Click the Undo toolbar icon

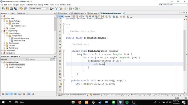point(21,8)
